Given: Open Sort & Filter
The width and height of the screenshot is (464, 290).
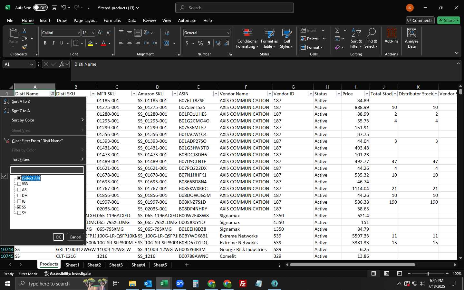Looking at the screenshot, I should pyautogui.click(x=356, y=39).
